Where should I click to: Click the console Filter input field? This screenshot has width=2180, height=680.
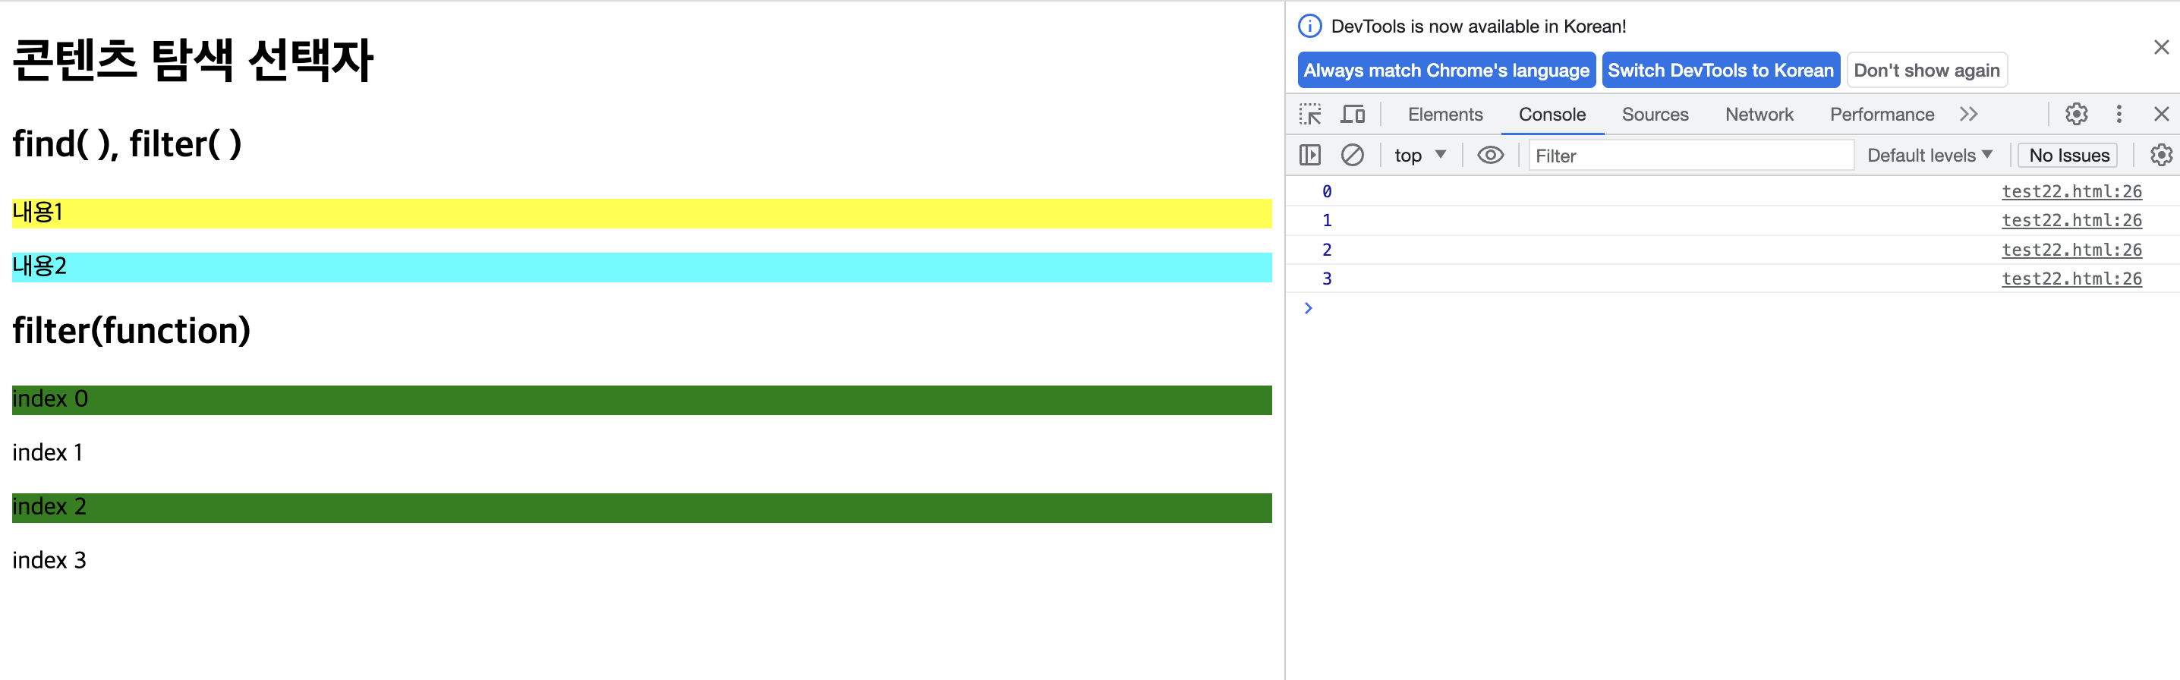(x=1691, y=156)
